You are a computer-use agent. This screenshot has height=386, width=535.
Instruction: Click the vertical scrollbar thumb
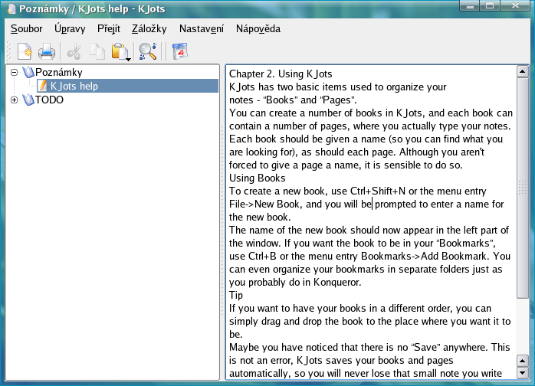[523, 188]
